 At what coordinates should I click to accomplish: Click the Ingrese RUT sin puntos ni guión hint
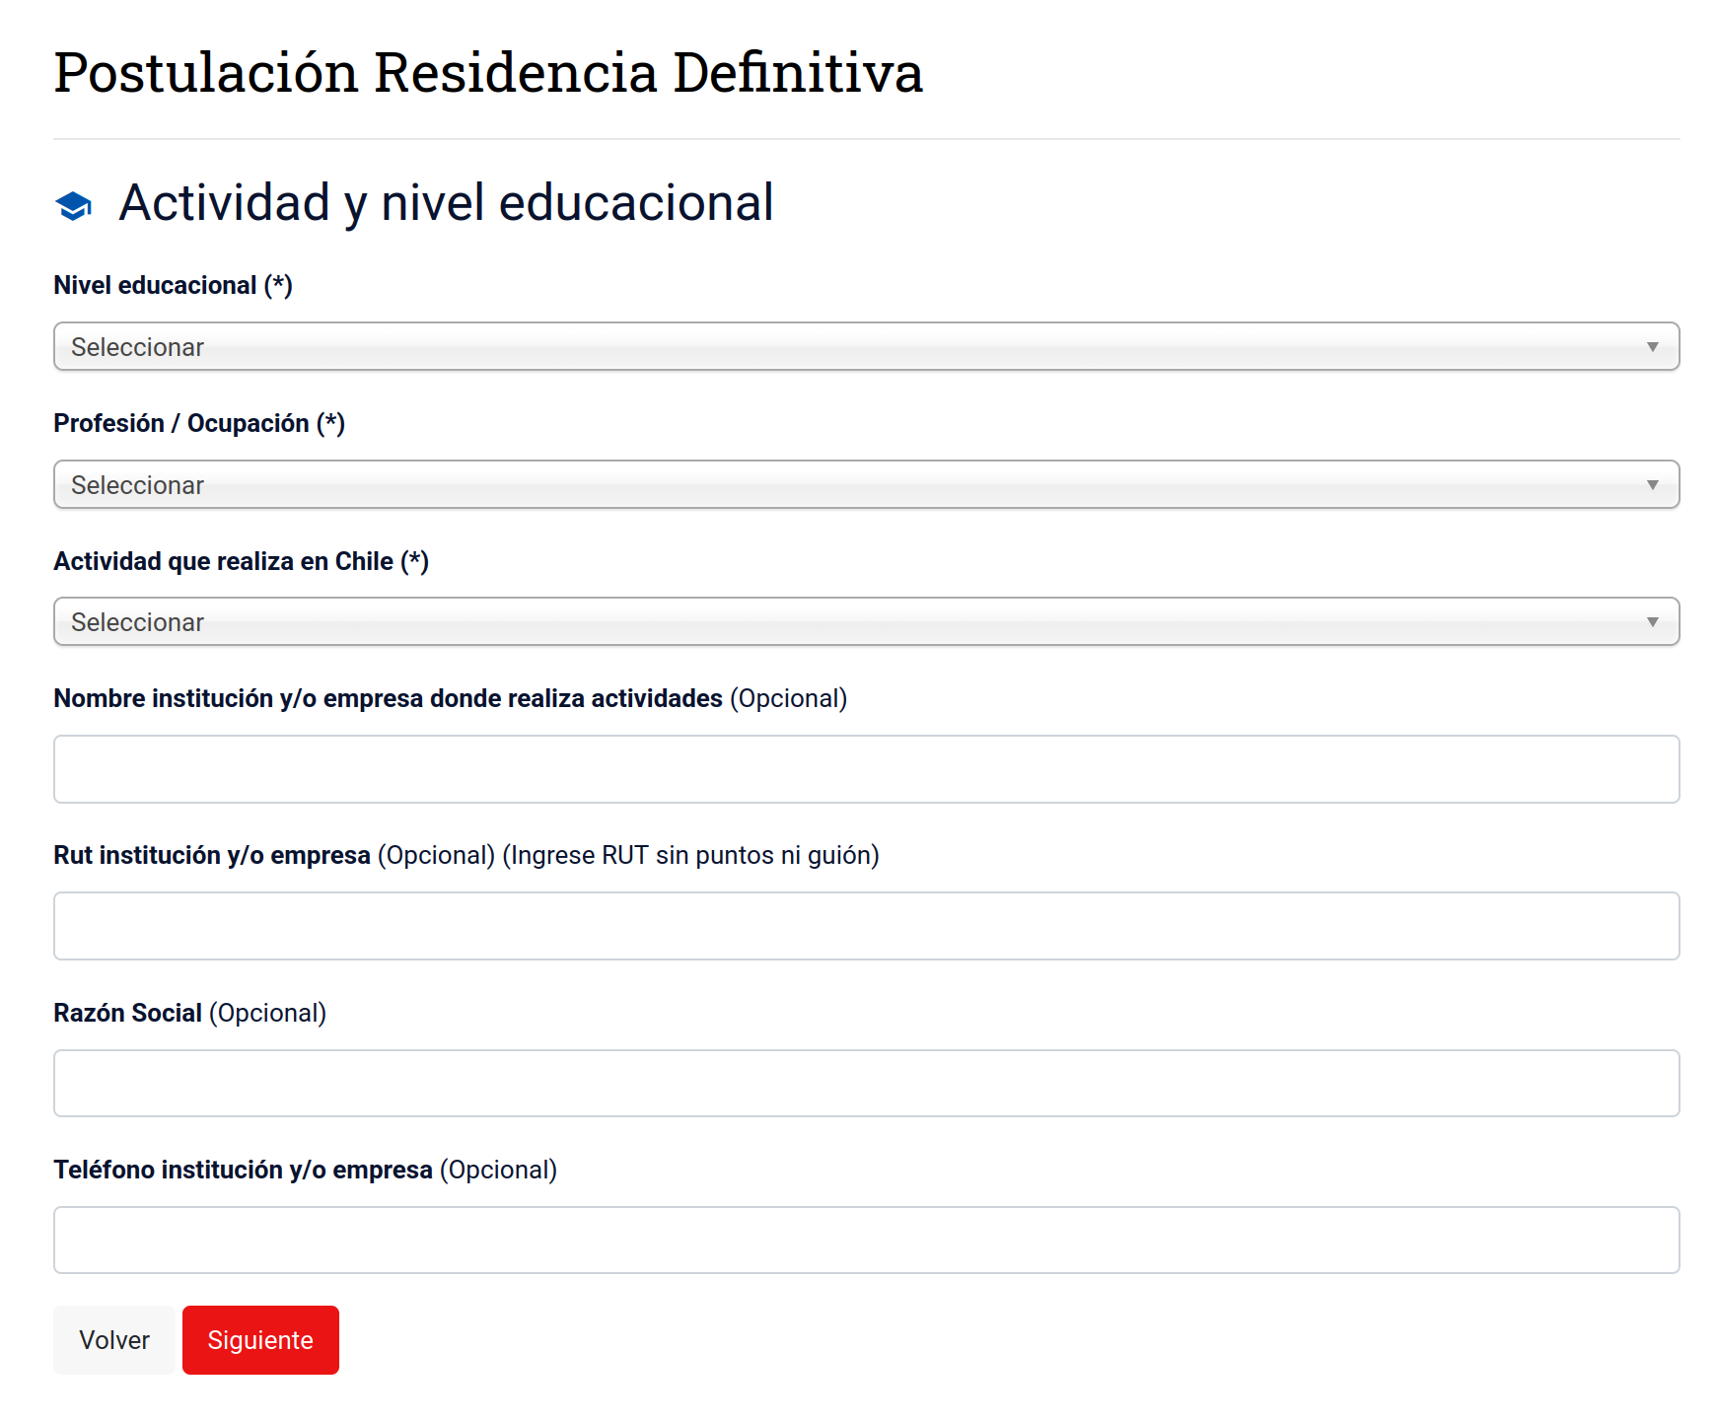pos(690,856)
